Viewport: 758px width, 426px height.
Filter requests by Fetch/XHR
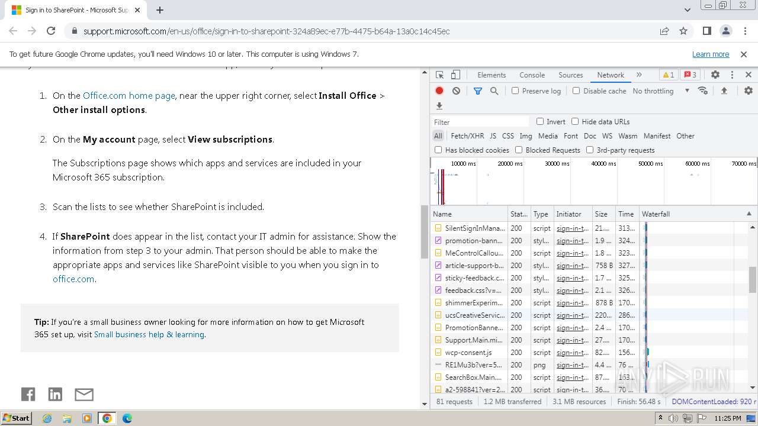tap(467, 135)
